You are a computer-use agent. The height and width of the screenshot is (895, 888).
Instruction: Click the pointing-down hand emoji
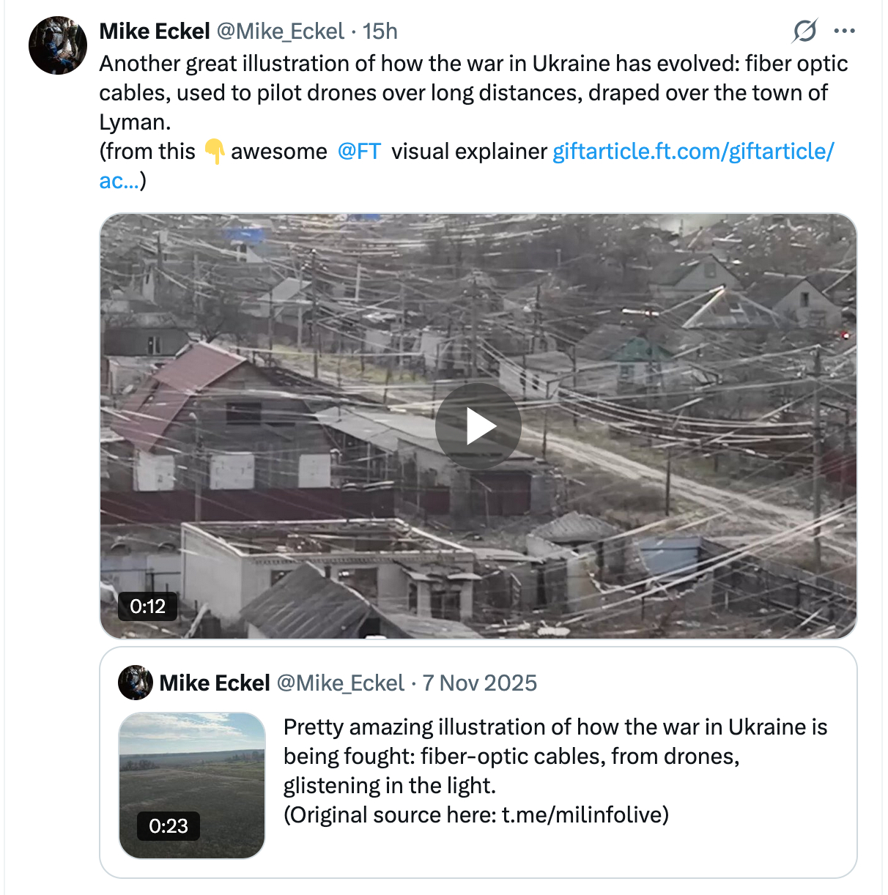point(214,152)
